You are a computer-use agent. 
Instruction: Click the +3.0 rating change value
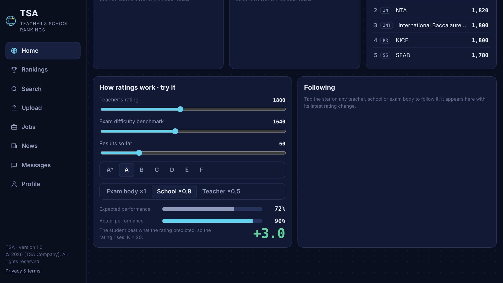coord(269,233)
